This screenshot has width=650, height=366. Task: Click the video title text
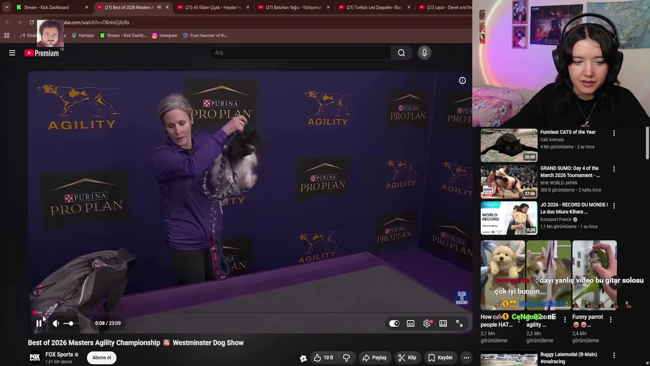pyautogui.click(x=136, y=343)
